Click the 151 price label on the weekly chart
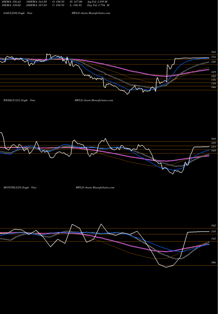218x314 pixels. pos(213,147)
